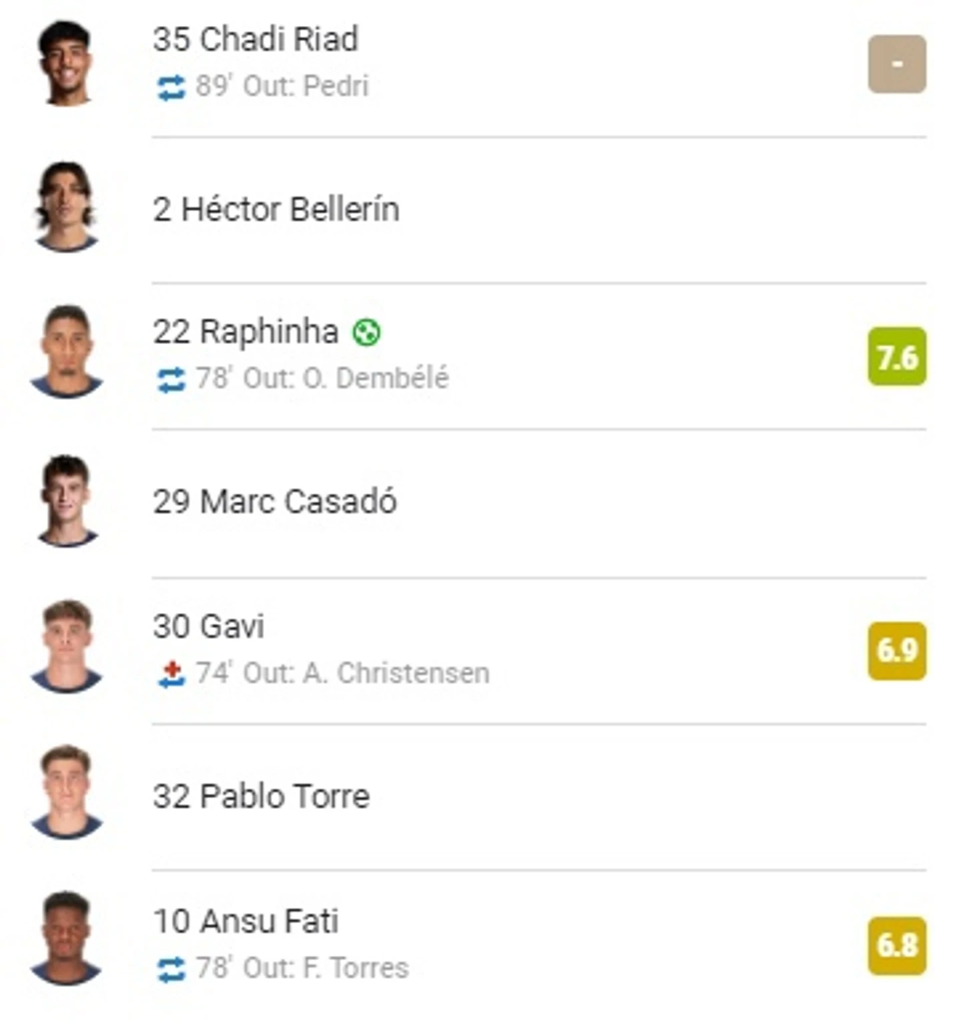Click the goal icon next to Raphinha

tap(366, 332)
